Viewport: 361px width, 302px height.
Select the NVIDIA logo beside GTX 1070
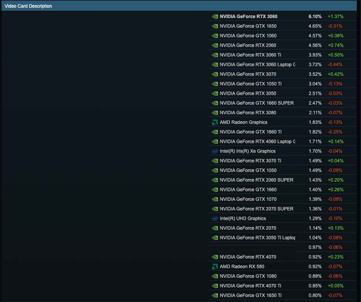[215, 199]
